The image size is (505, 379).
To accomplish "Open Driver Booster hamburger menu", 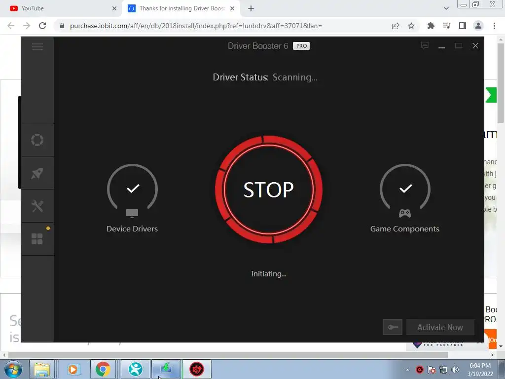I will click(37, 47).
